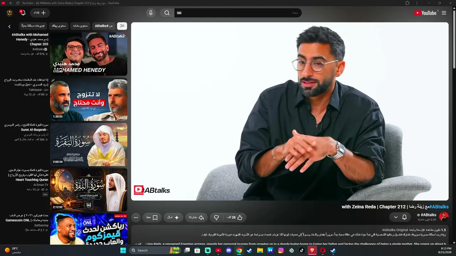This screenshot has width=456, height=256.
Task: Focus the YouTube search box
Action: coord(238,13)
